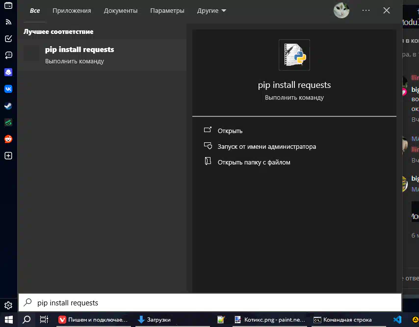Switch to paint.net window Котикс.png
The width and height of the screenshot is (419, 327).
[x=270, y=320]
